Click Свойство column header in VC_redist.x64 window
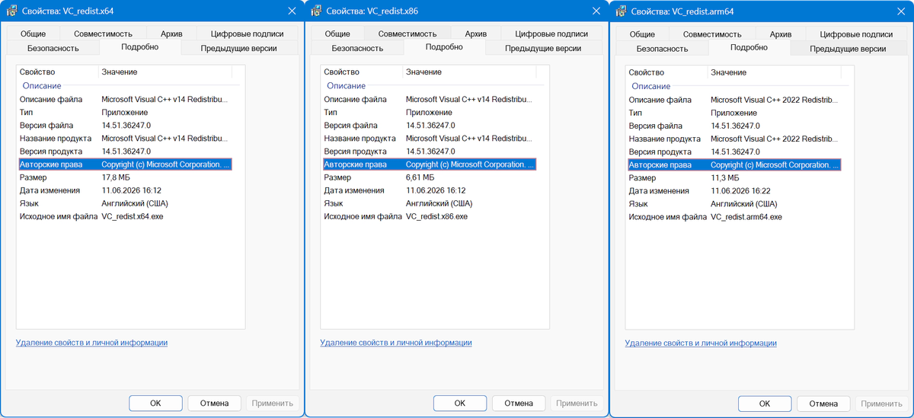This screenshot has width=914, height=418. pyautogui.click(x=58, y=72)
